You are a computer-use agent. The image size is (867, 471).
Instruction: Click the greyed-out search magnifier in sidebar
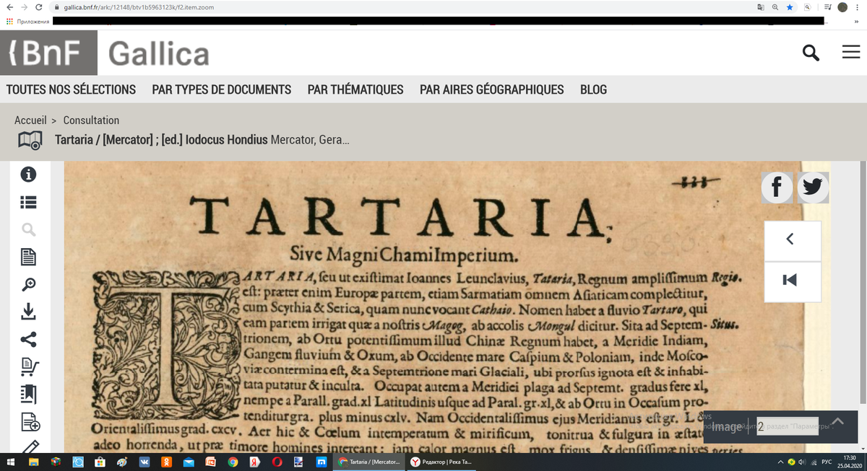coord(28,229)
